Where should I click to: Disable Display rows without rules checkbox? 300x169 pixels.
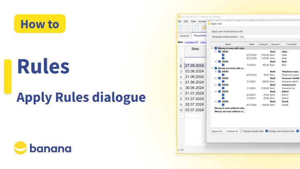click(267, 131)
